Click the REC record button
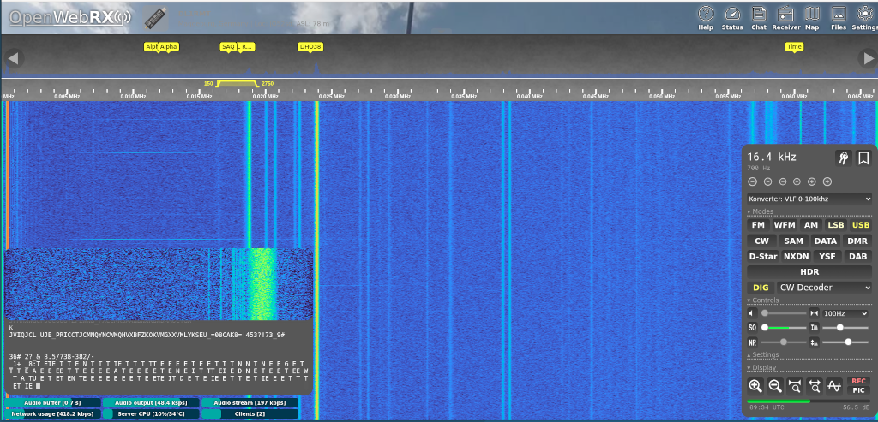This screenshot has width=878, height=422. point(858,382)
